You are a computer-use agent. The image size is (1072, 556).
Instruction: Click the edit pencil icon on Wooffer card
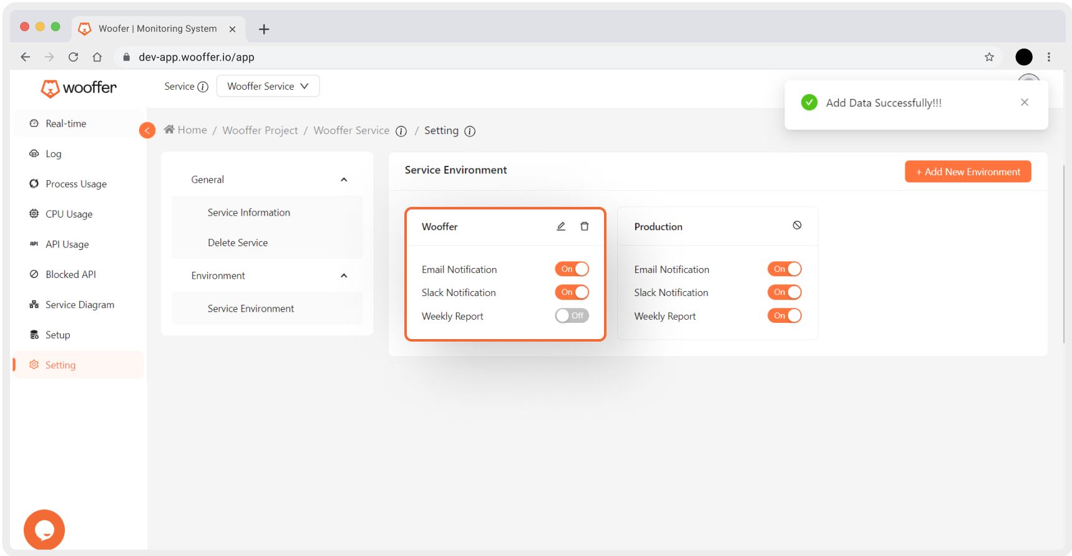[x=561, y=226]
